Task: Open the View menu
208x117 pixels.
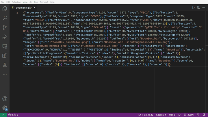Action: 25,2
